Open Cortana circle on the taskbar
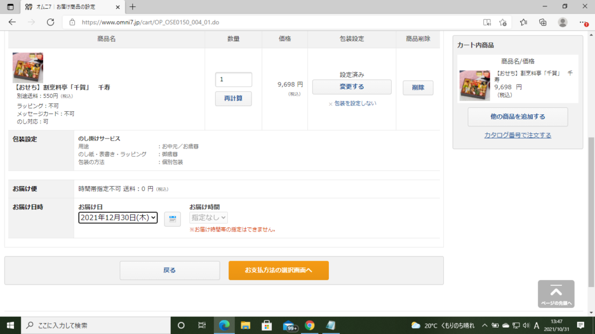Image resolution: width=595 pixels, height=334 pixels. click(181, 325)
